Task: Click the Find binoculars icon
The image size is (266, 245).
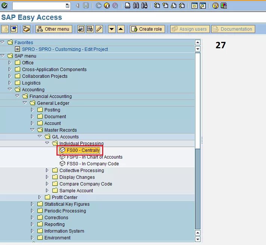Action: tap(136, 6)
